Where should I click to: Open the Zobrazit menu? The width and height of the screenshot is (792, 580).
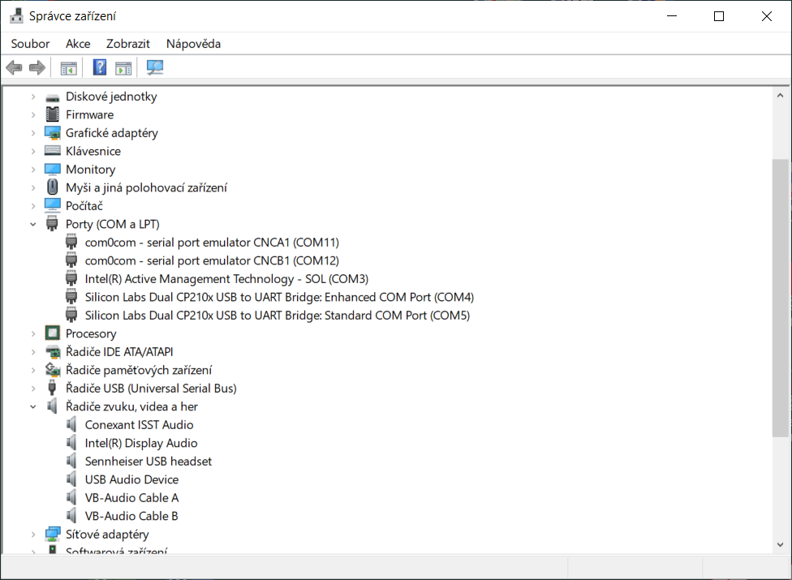coord(128,44)
